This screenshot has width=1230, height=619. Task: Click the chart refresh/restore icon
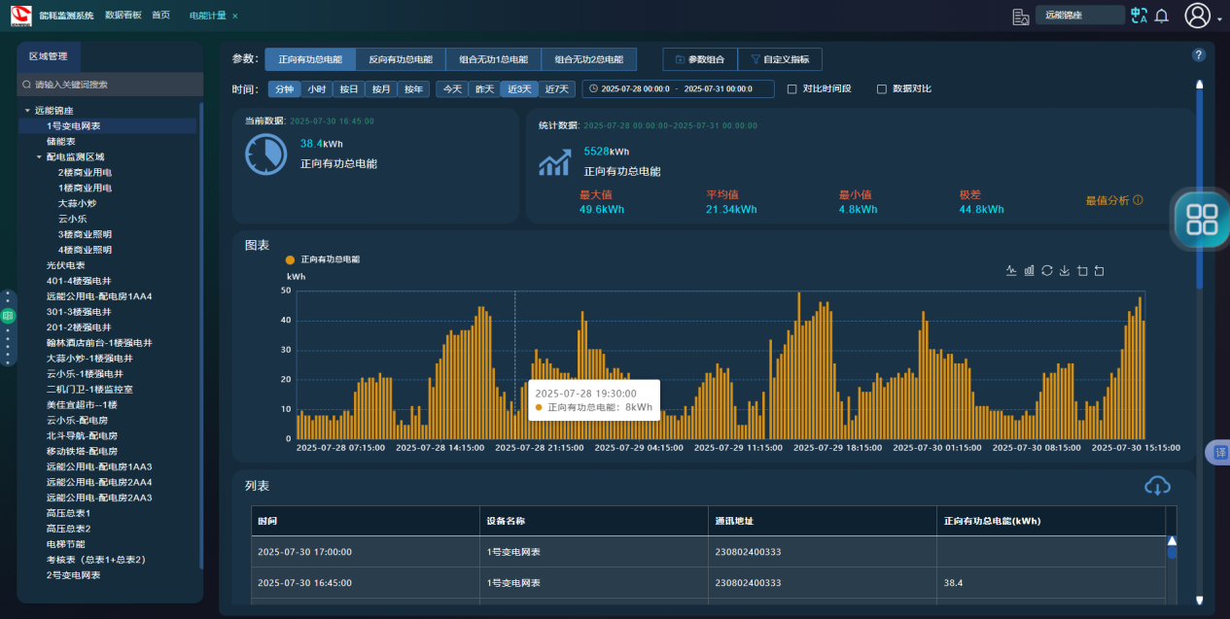[1047, 270]
